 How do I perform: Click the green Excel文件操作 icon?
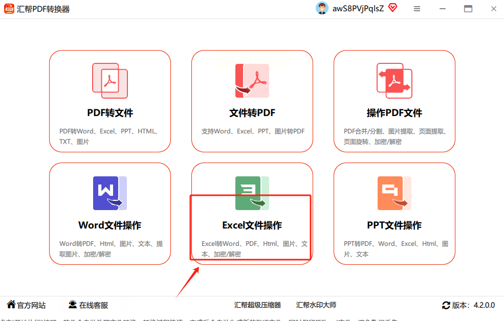(x=252, y=193)
